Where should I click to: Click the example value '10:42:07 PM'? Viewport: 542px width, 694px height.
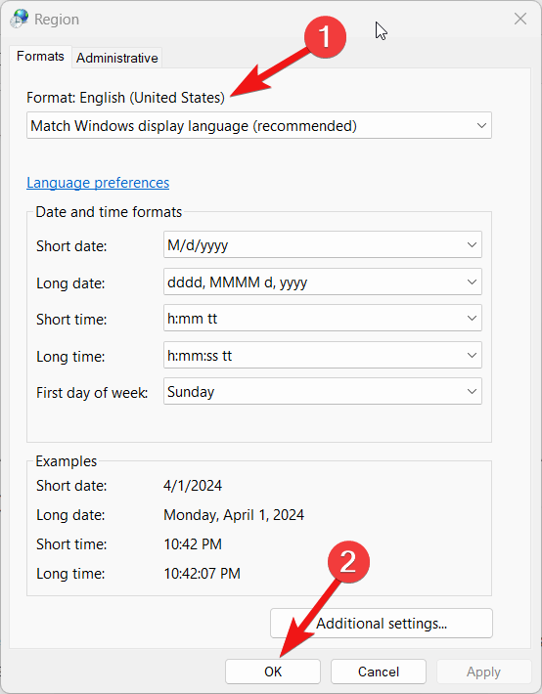click(x=203, y=573)
